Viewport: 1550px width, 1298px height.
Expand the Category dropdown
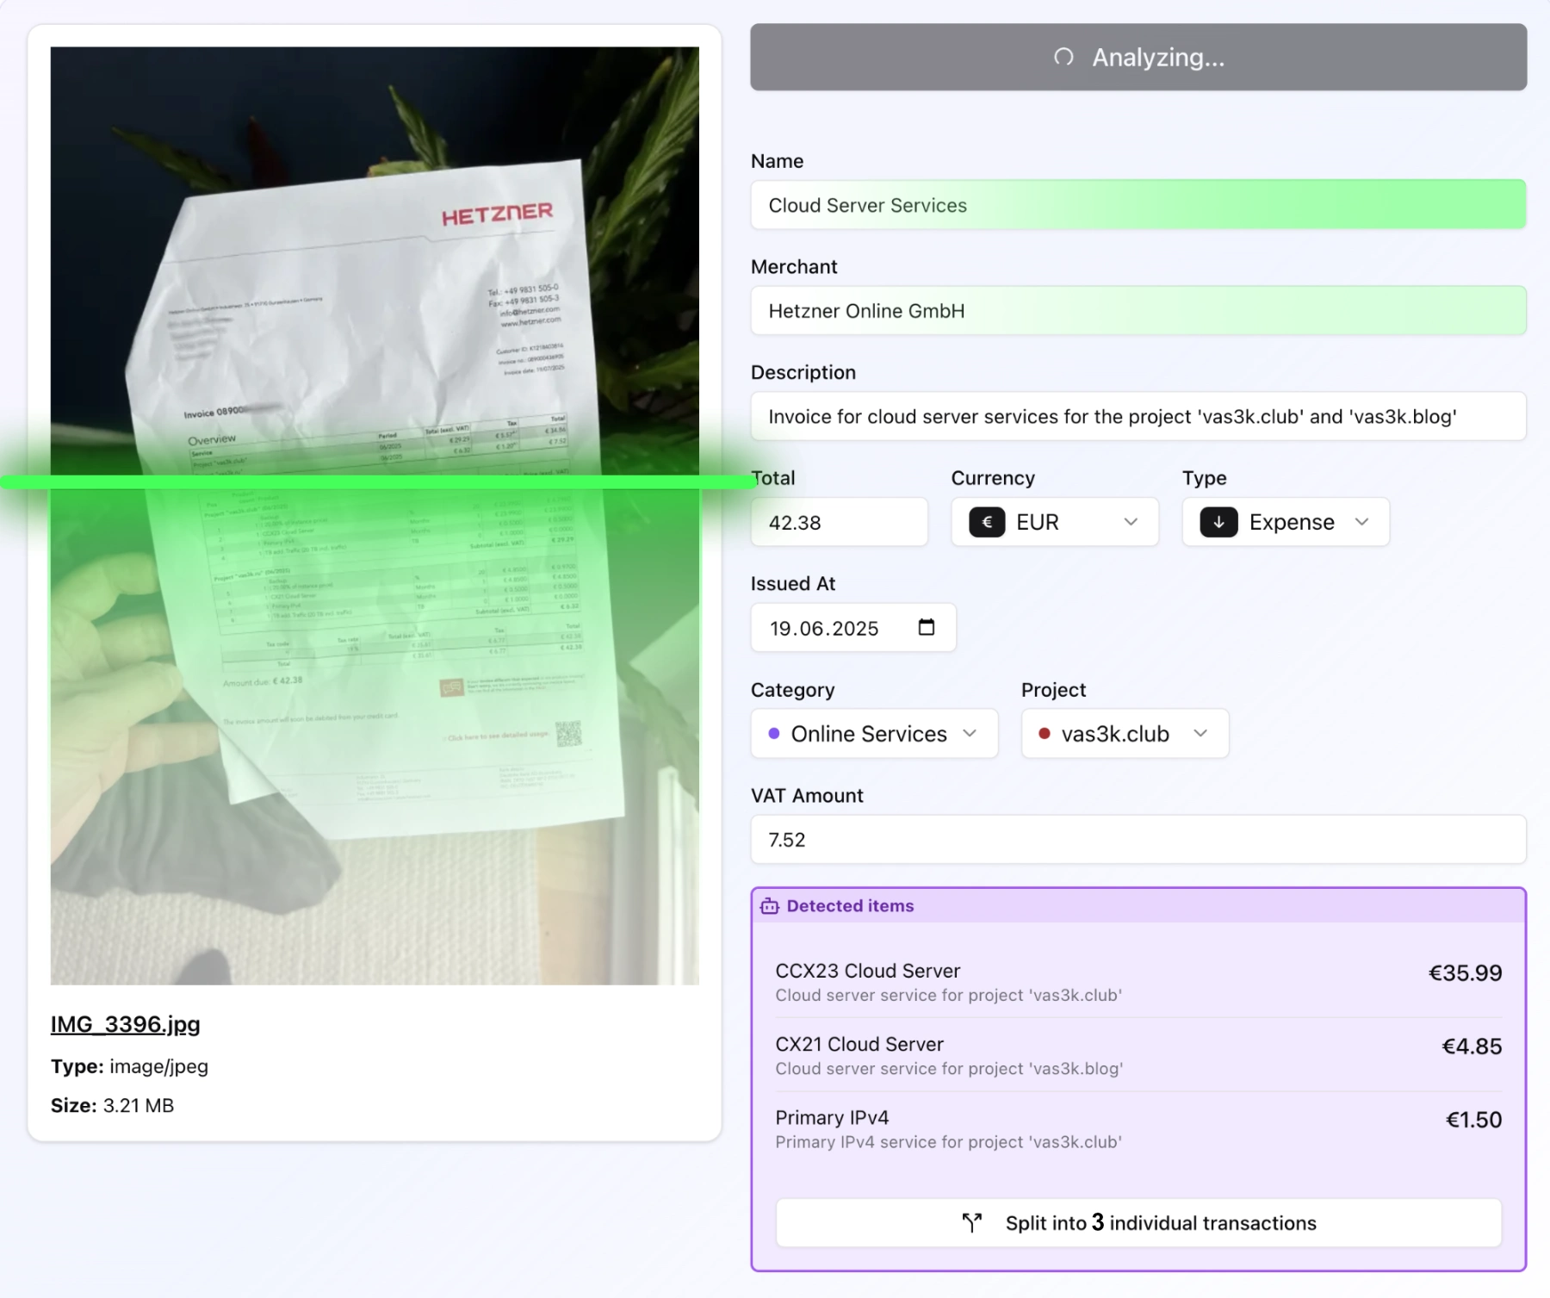[873, 733]
